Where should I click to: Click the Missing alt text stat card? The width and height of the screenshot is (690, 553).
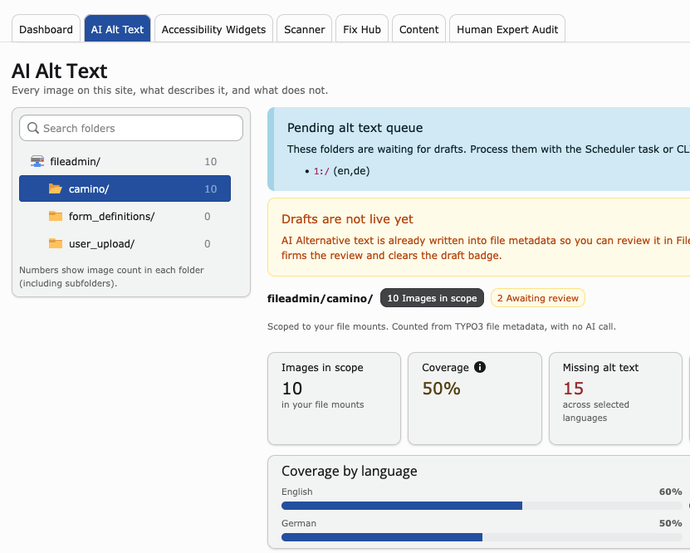615,398
